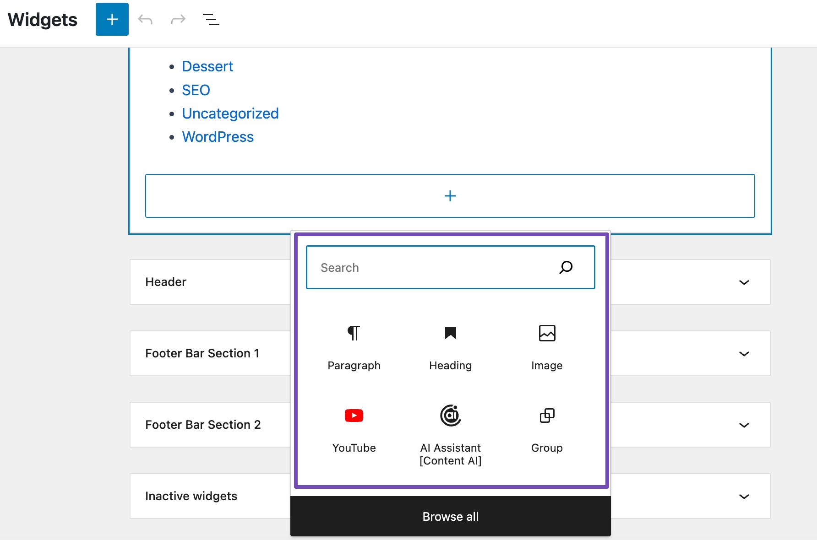Viewport: 817px width, 540px height.
Task: Click Browse all blocks
Action: (x=450, y=516)
